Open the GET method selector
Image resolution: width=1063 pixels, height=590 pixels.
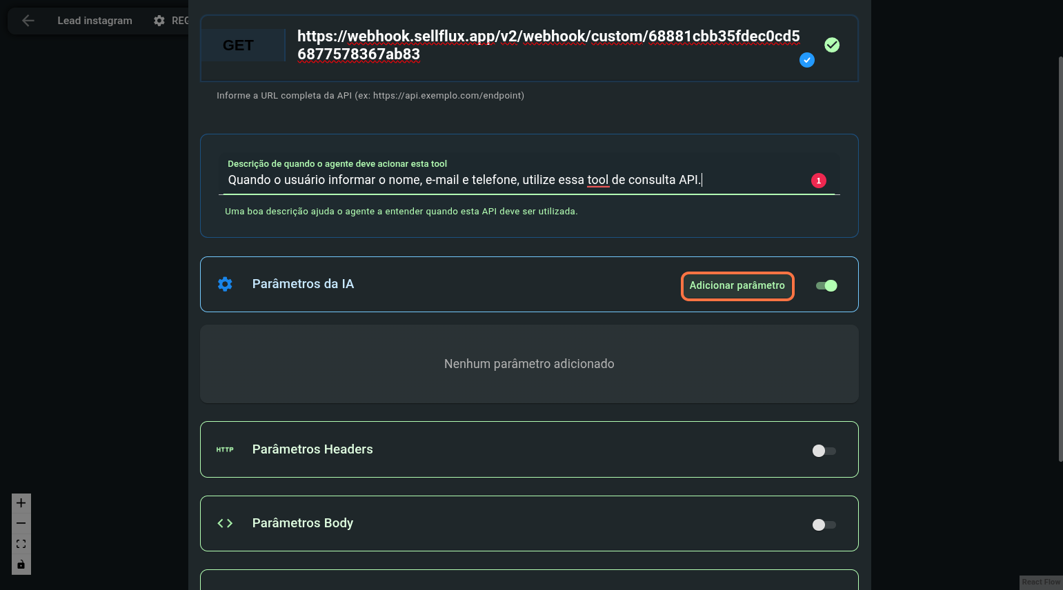click(239, 45)
